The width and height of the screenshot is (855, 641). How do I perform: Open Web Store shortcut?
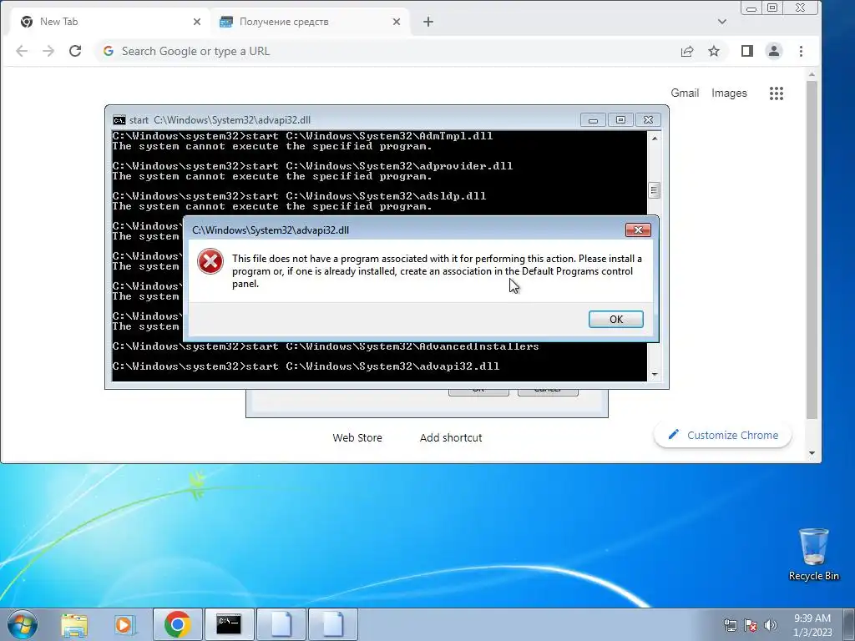click(x=357, y=437)
